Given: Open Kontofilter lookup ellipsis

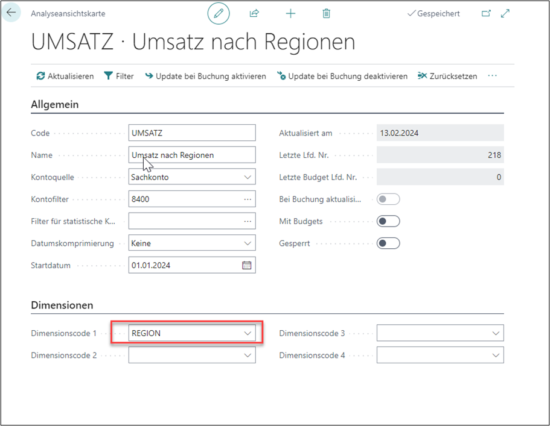Looking at the screenshot, I should coord(248,199).
